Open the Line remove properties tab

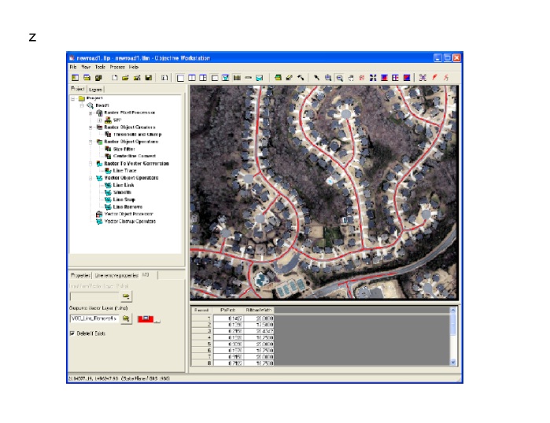click(116, 275)
